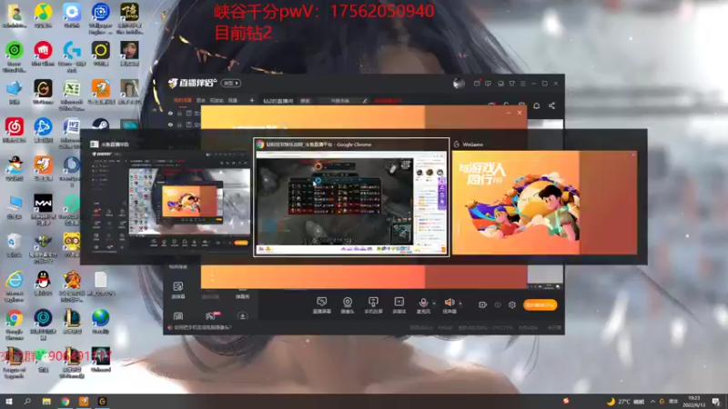Open the message icon with red dot in header
This screenshot has width=728, height=409.
coord(477,84)
